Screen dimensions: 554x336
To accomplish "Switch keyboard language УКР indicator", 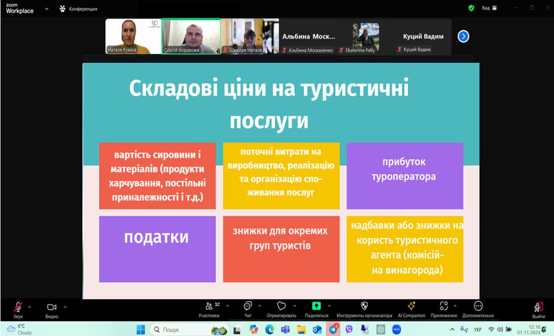I will click(x=478, y=329).
